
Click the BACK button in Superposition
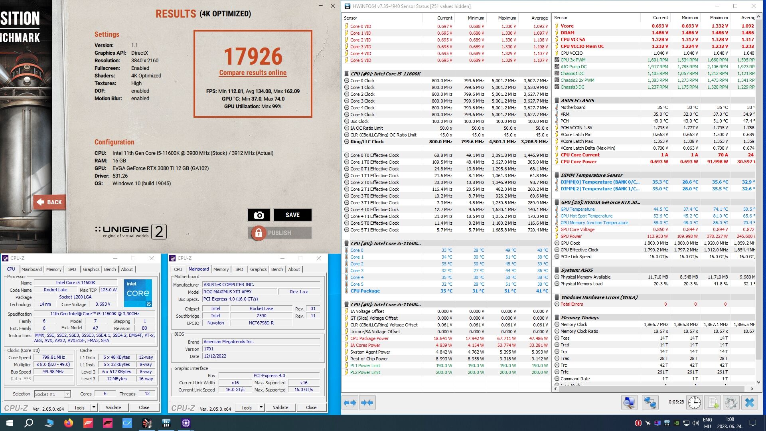click(49, 202)
